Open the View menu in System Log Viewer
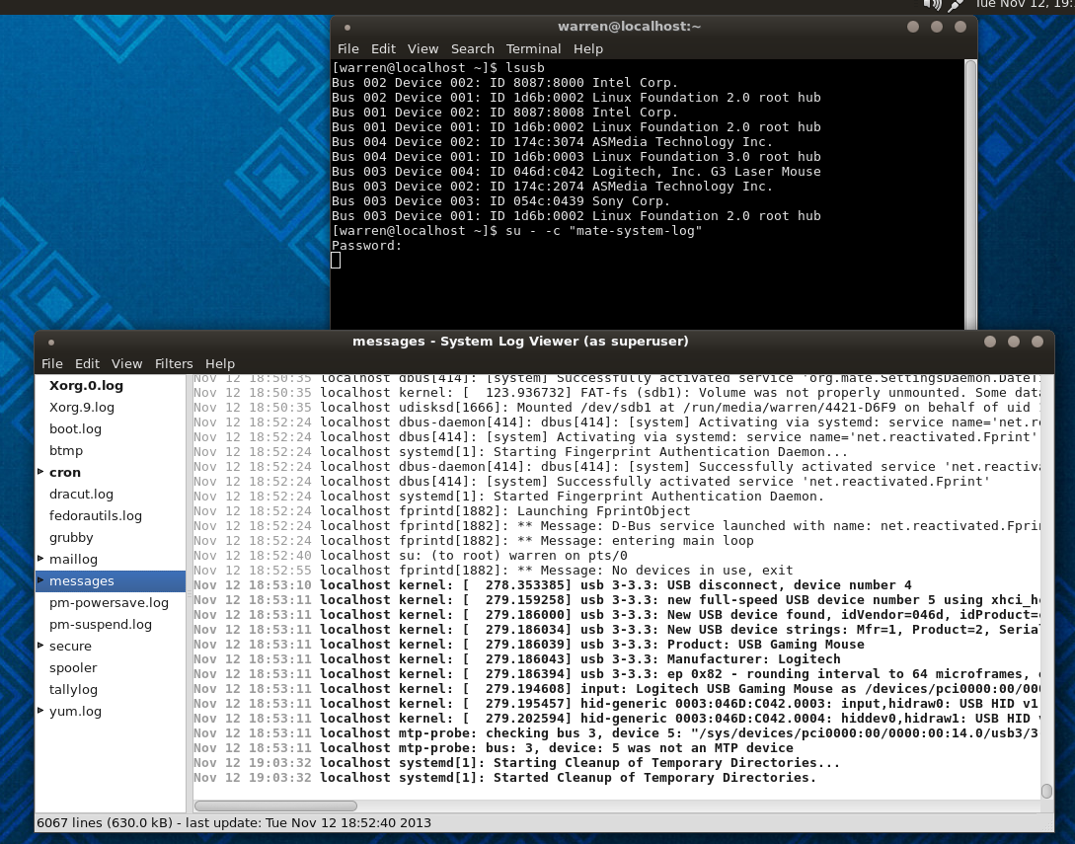The image size is (1075, 844). point(126,363)
